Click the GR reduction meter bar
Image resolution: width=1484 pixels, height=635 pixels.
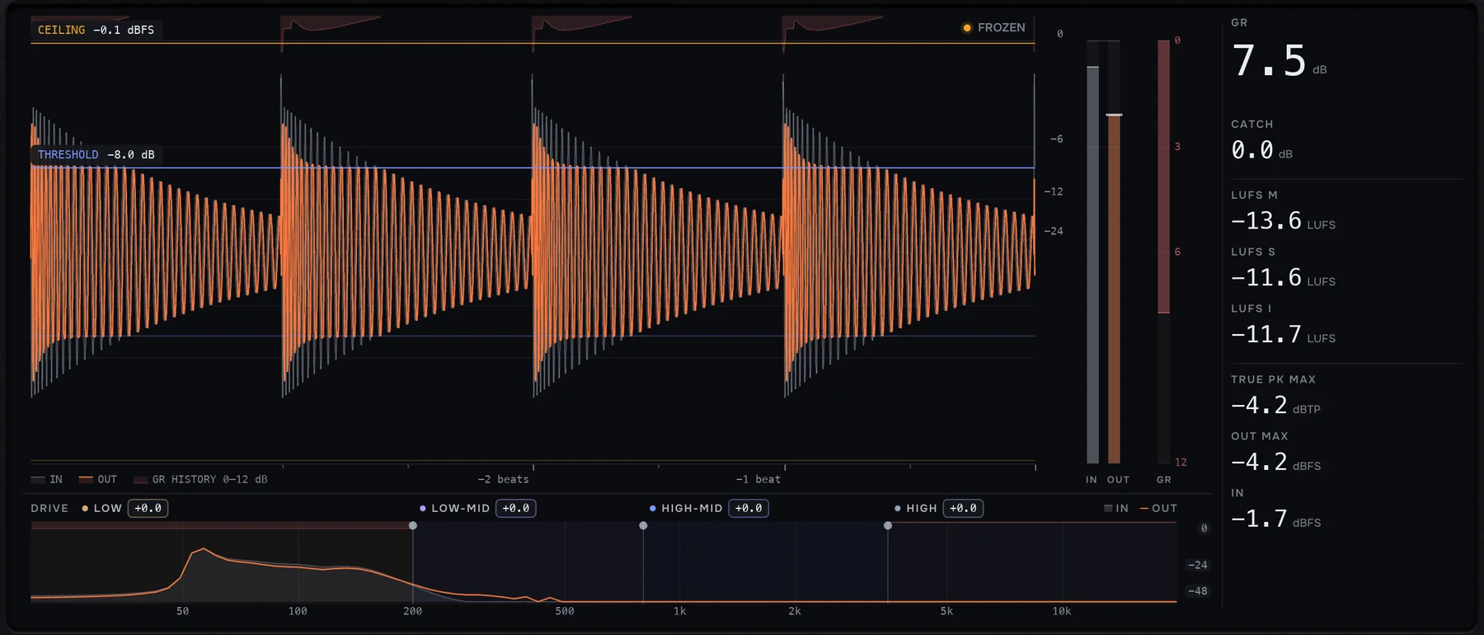[x=1164, y=252]
